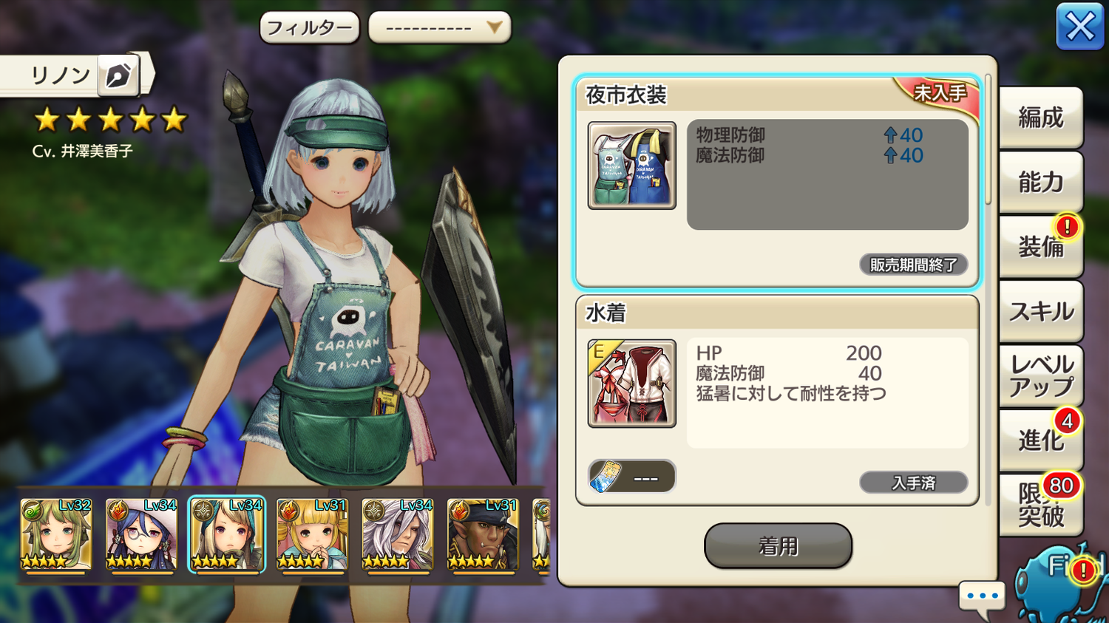
Task: Switch to the 編成 tab
Action: click(x=1041, y=118)
